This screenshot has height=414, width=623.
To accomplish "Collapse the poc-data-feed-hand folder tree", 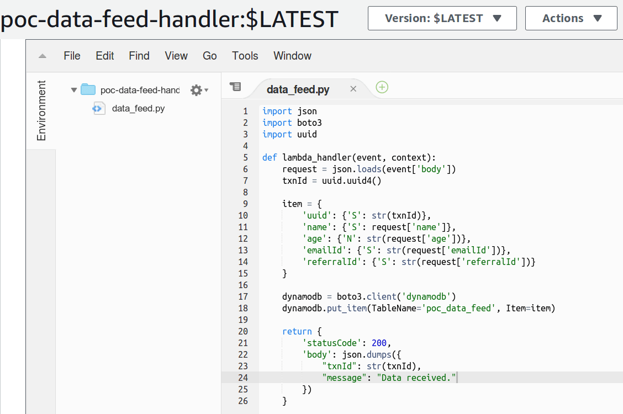I will click(x=73, y=89).
